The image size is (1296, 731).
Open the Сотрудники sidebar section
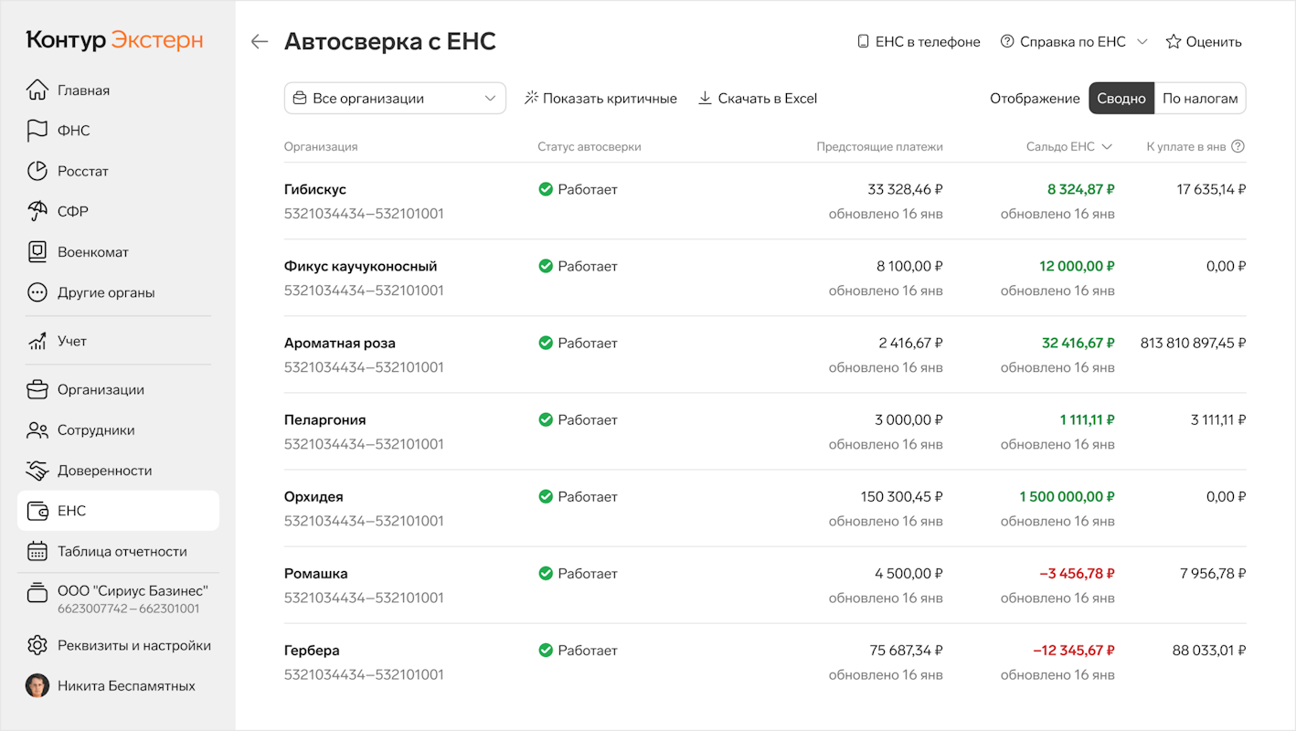pyautogui.click(x=96, y=430)
